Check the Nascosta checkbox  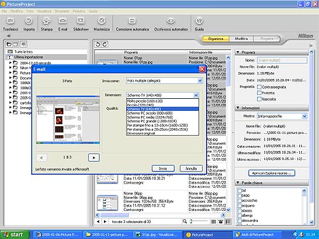(259, 99)
